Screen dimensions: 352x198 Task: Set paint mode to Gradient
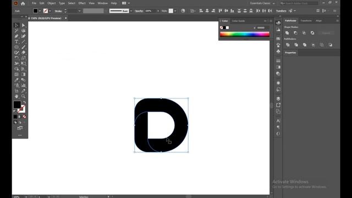[x=20, y=117]
